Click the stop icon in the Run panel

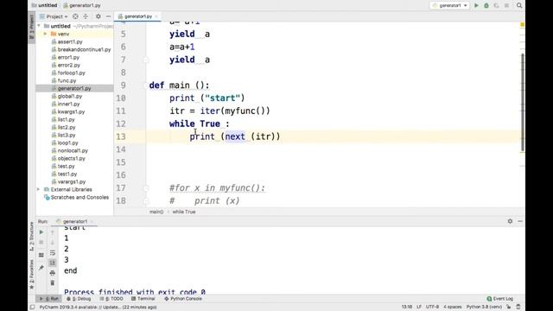(41, 243)
